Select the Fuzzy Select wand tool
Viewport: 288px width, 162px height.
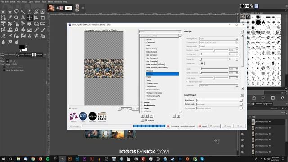click(23, 12)
